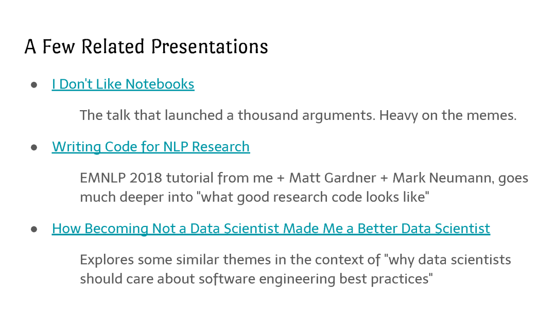Follow the "How Becoming Not a Data Scientist" link
Viewport: 556px width, 313px height.
(x=271, y=229)
